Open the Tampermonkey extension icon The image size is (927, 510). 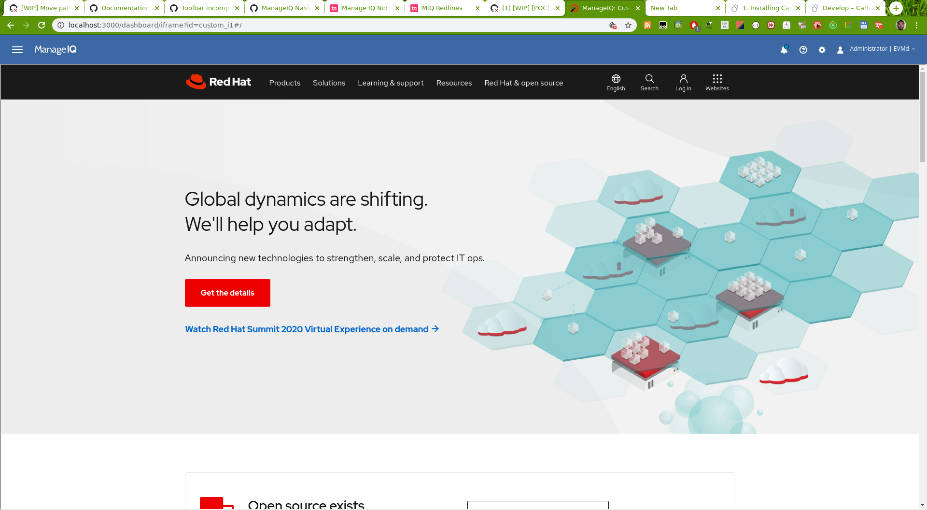tap(663, 25)
